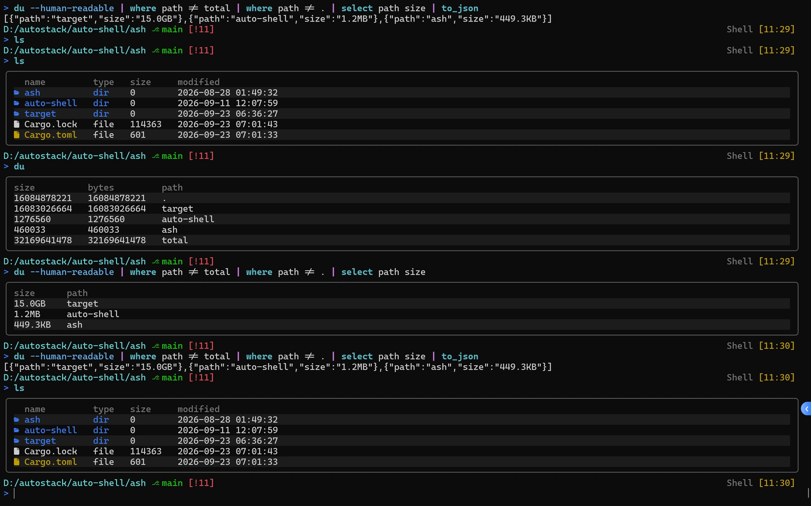Click the target folder icon in the second ls listing
Image resolution: width=811 pixels, height=506 pixels.
16,441
